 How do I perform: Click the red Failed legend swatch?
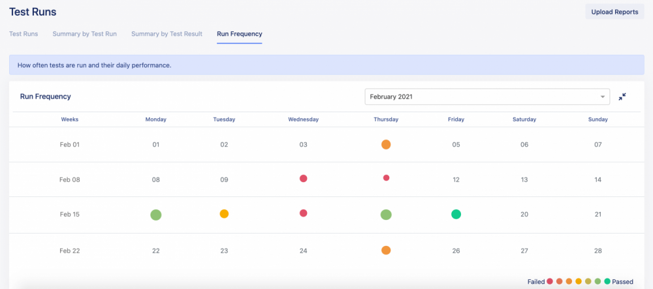[550, 282]
